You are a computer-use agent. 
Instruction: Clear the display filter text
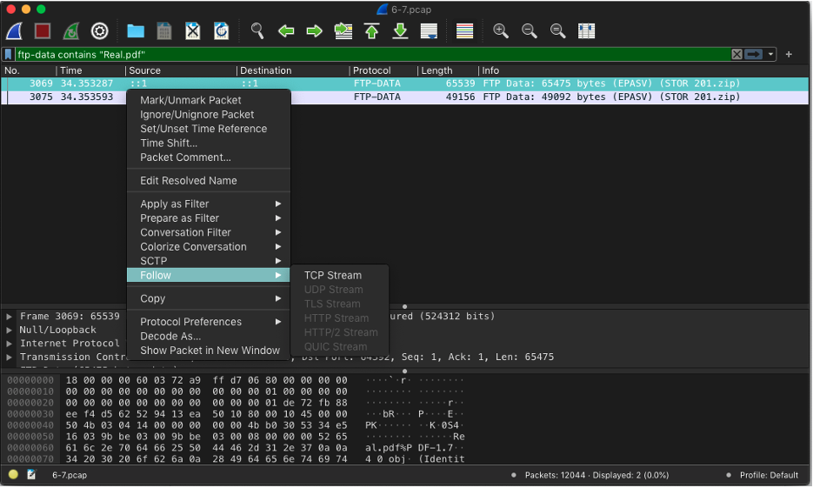pos(736,55)
